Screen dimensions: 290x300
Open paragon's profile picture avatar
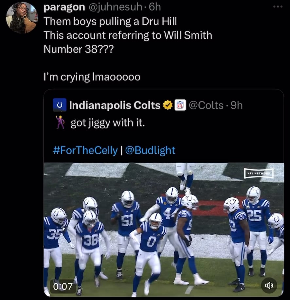point(22,18)
